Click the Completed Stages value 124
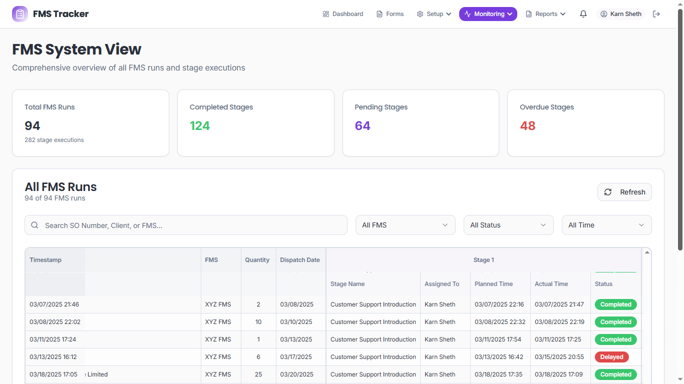The image size is (684, 384). [200, 125]
